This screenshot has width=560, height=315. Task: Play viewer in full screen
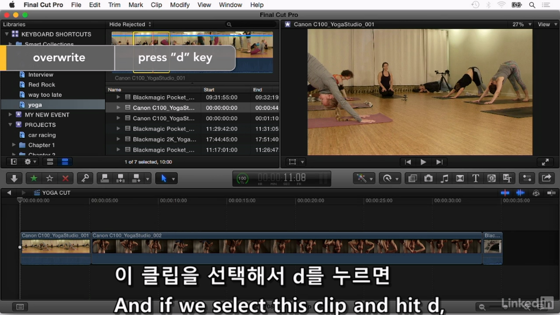[x=545, y=162]
